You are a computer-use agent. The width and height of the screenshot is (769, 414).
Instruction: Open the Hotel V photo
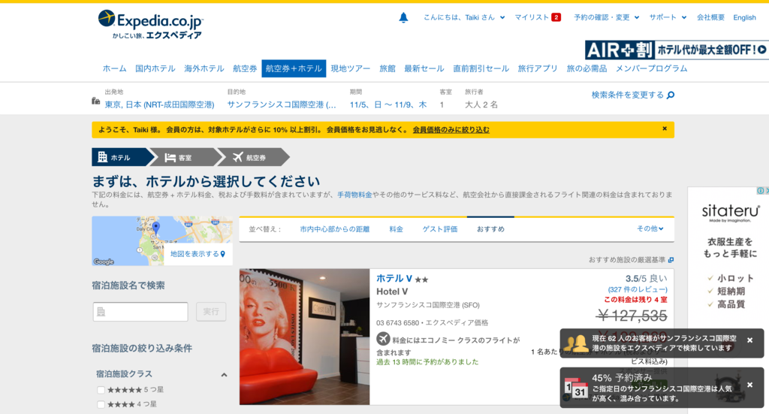pyautogui.click(x=305, y=337)
